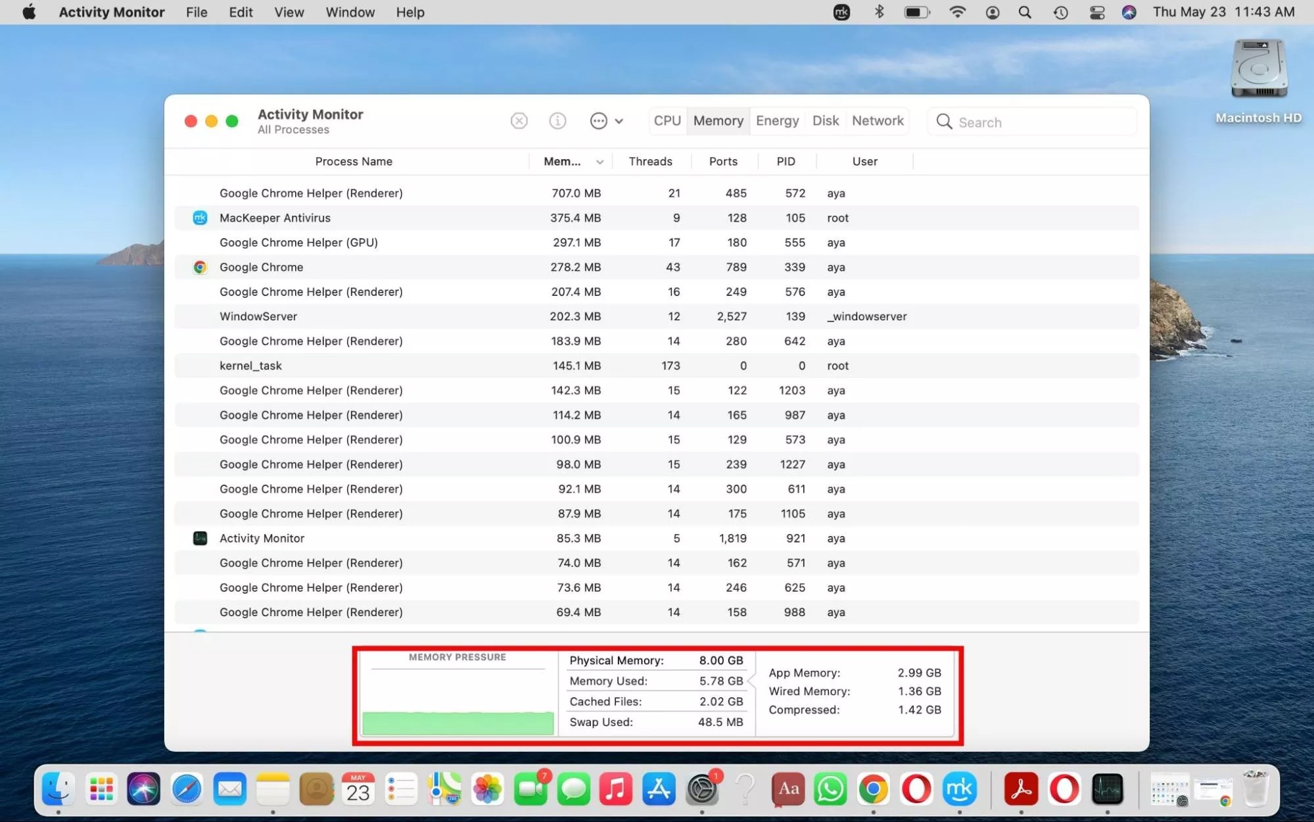Switch to the Energy tab
The height and width of the screenshot is (822, 1314).
777,121
